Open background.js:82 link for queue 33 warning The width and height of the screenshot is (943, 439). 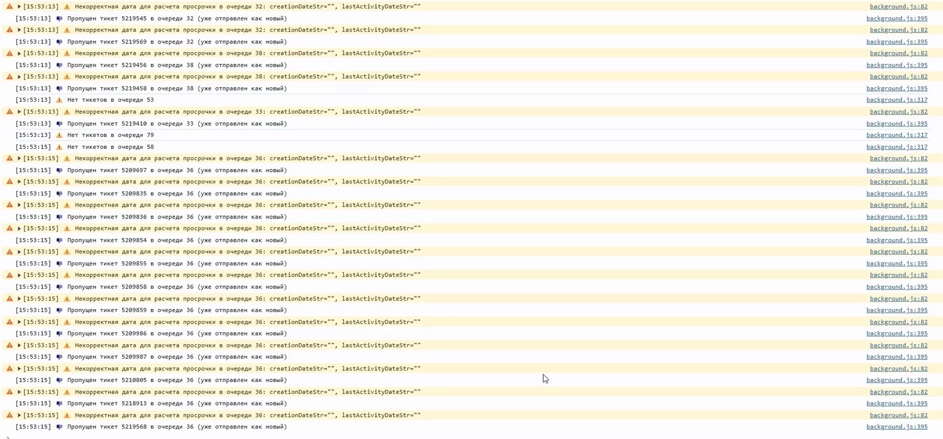[x=898, y=112]
